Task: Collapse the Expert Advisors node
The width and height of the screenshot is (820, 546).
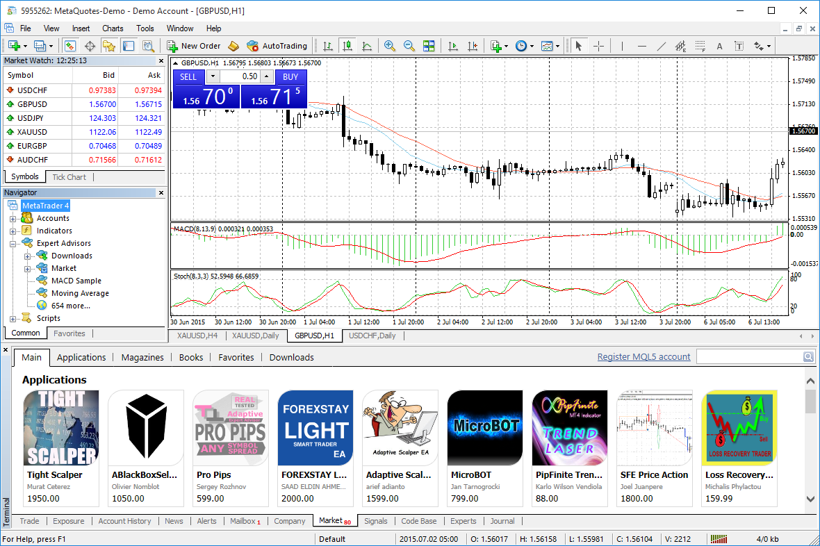Action: [13, 244]
